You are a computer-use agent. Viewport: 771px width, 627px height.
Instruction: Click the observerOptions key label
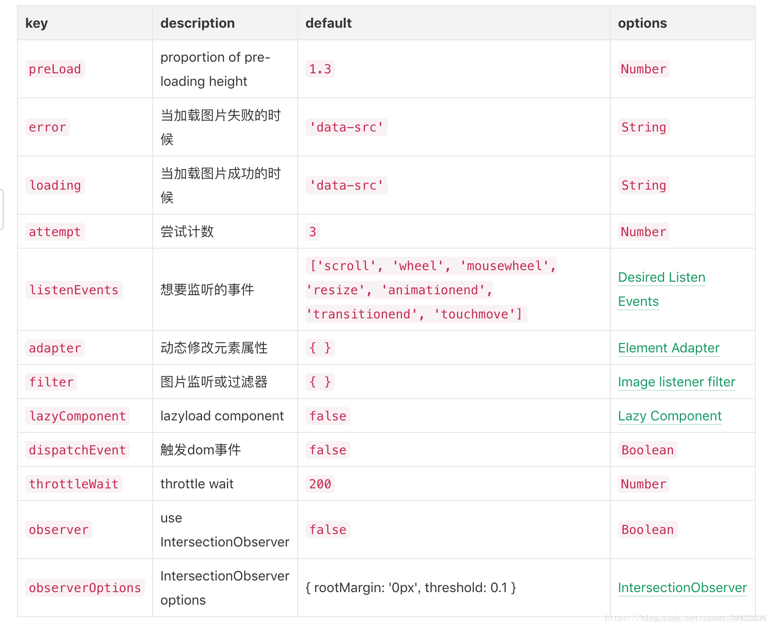click(x=85, y=588)
